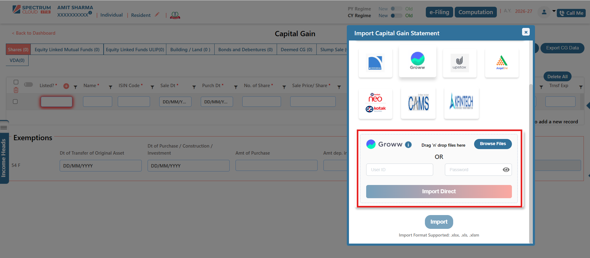Switch the PY Regime New/Old toggle
This screenshot has width=590, height=258.
point(396,9)
